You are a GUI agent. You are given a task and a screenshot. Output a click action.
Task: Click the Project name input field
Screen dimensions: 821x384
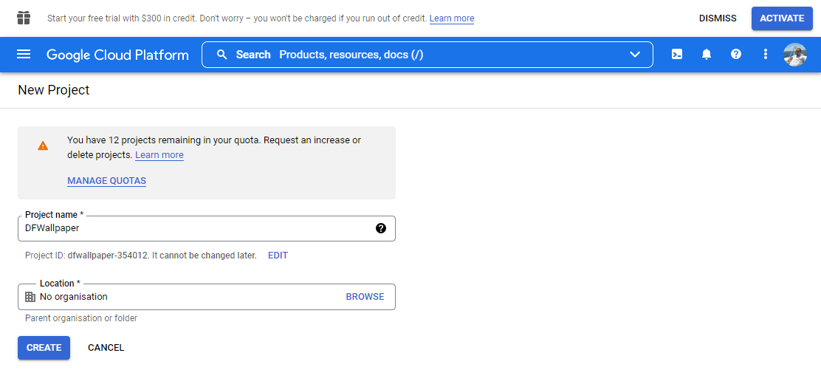pos(206,228)
